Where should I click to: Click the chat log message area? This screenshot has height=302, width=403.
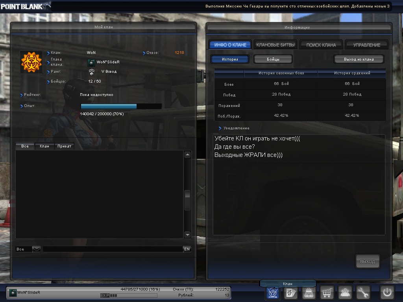[100, 194]
